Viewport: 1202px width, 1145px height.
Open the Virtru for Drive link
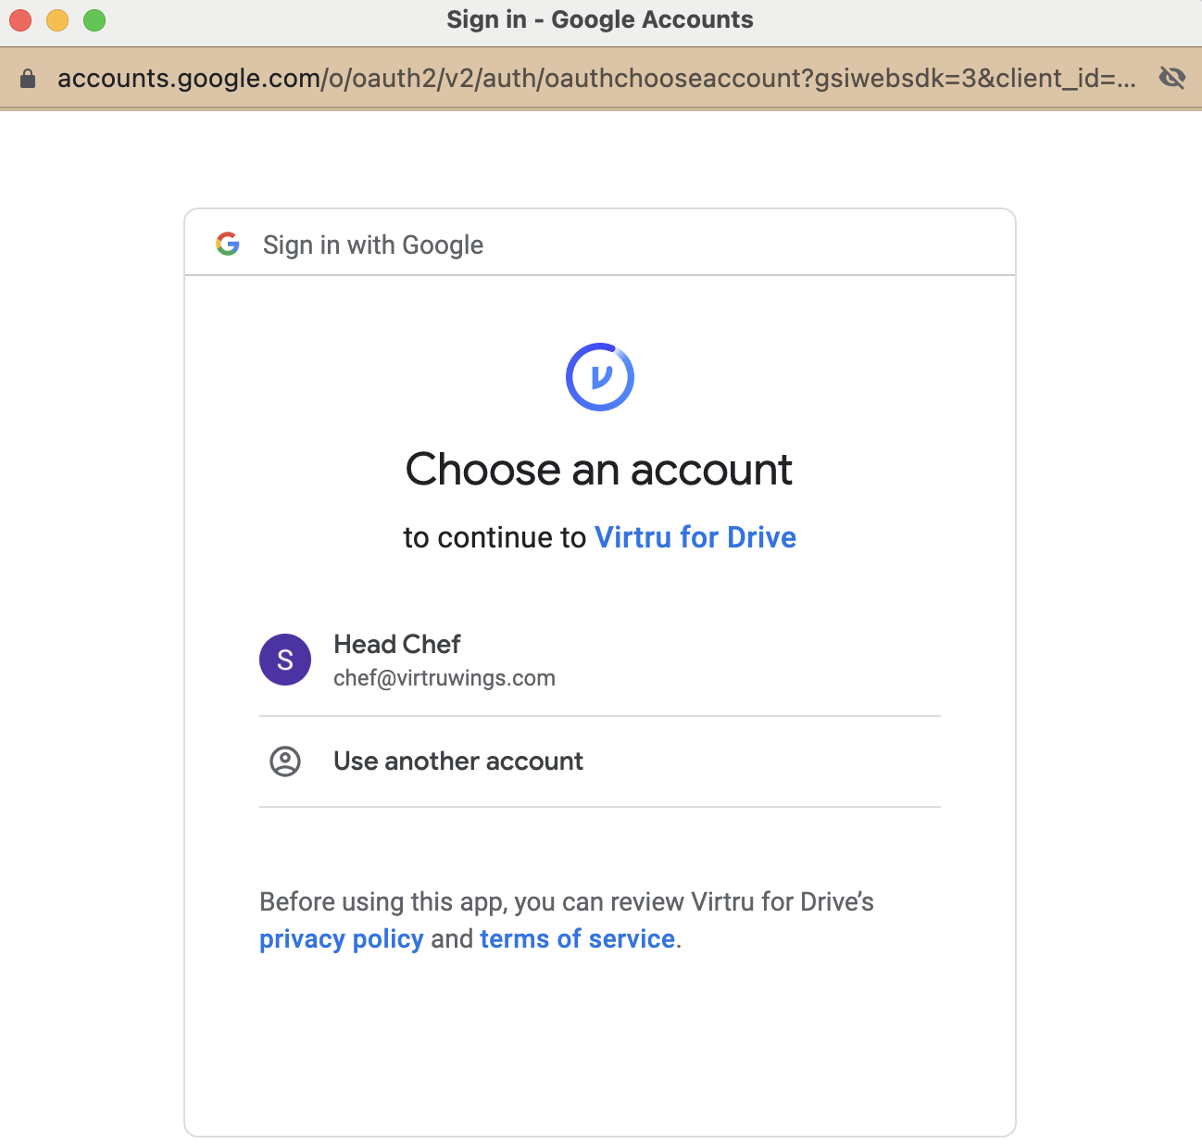coord(695,537)
